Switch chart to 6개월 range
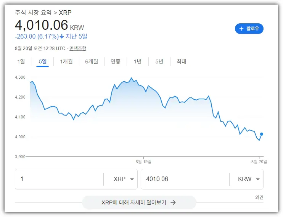 (92, 62)
